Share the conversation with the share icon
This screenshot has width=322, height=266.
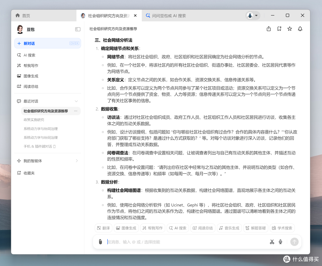pyautogui.click(x=269, y=29)
